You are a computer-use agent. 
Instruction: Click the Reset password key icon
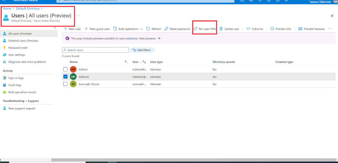[166, 29]
